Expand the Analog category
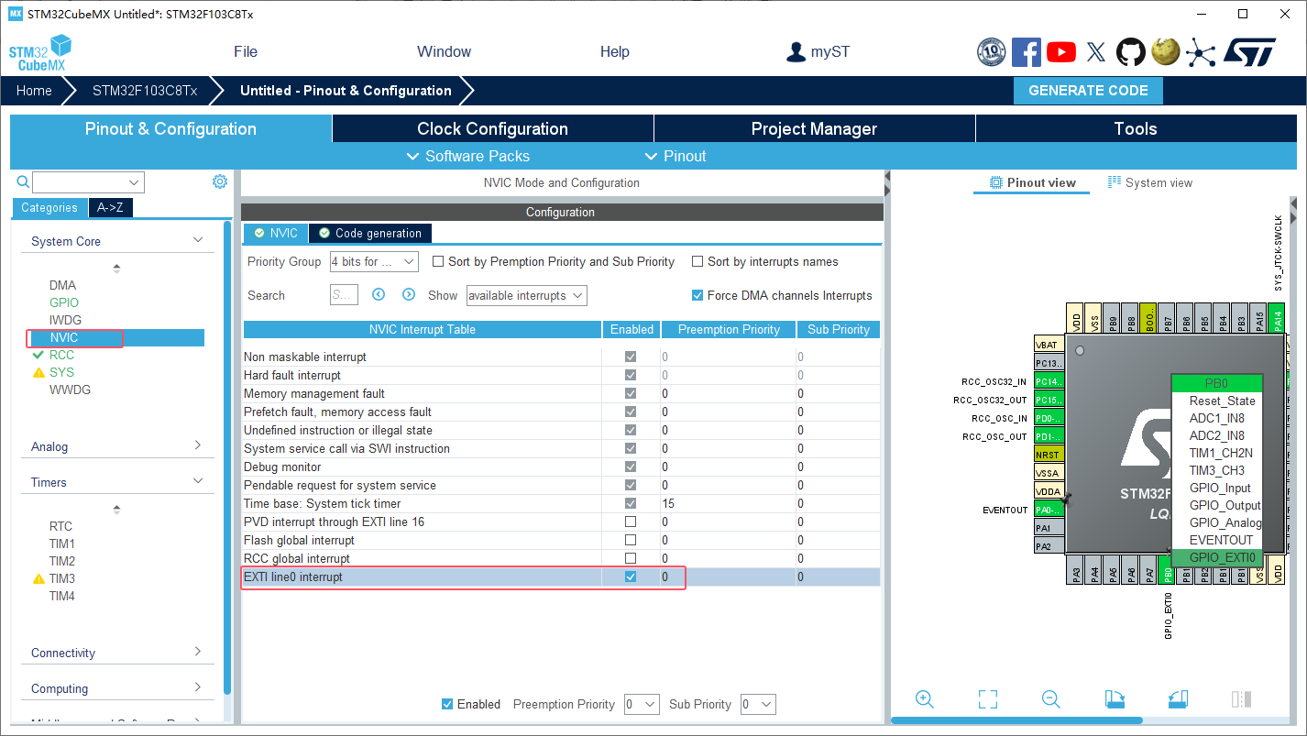The width and height of the screenshot is (1307, 736). click(198, 445)
